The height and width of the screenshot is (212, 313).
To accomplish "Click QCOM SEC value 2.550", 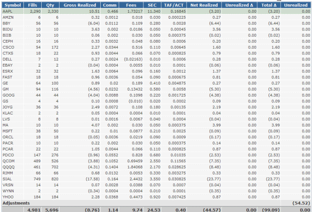I will (155, 161).
